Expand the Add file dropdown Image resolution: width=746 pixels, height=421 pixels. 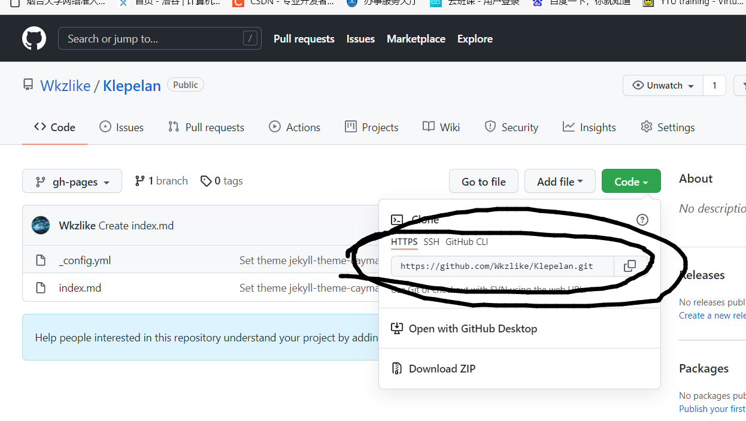(x=560, y=181)
